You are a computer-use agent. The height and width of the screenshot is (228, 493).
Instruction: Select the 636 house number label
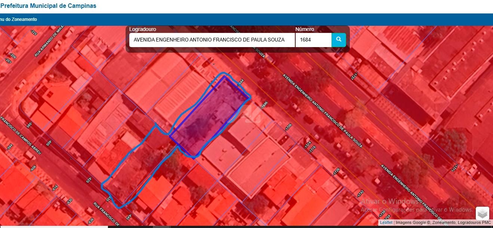tap(90, 221)
